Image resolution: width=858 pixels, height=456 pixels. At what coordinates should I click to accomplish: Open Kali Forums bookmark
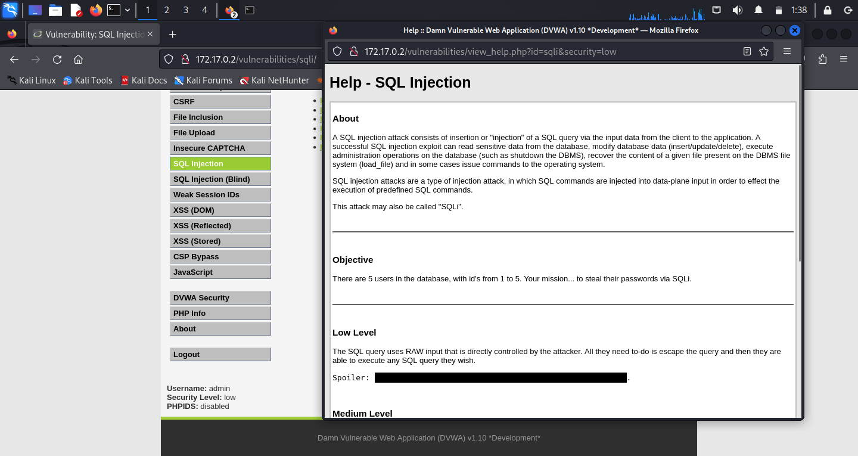(203, 80)
